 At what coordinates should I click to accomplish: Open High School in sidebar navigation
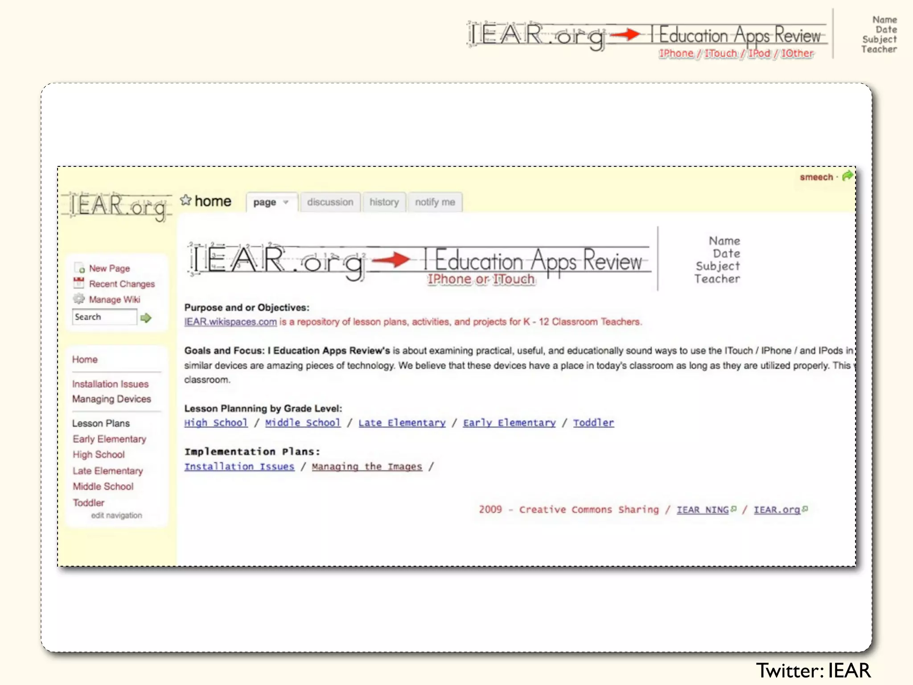pyautogui.click(x=99, y=454)
